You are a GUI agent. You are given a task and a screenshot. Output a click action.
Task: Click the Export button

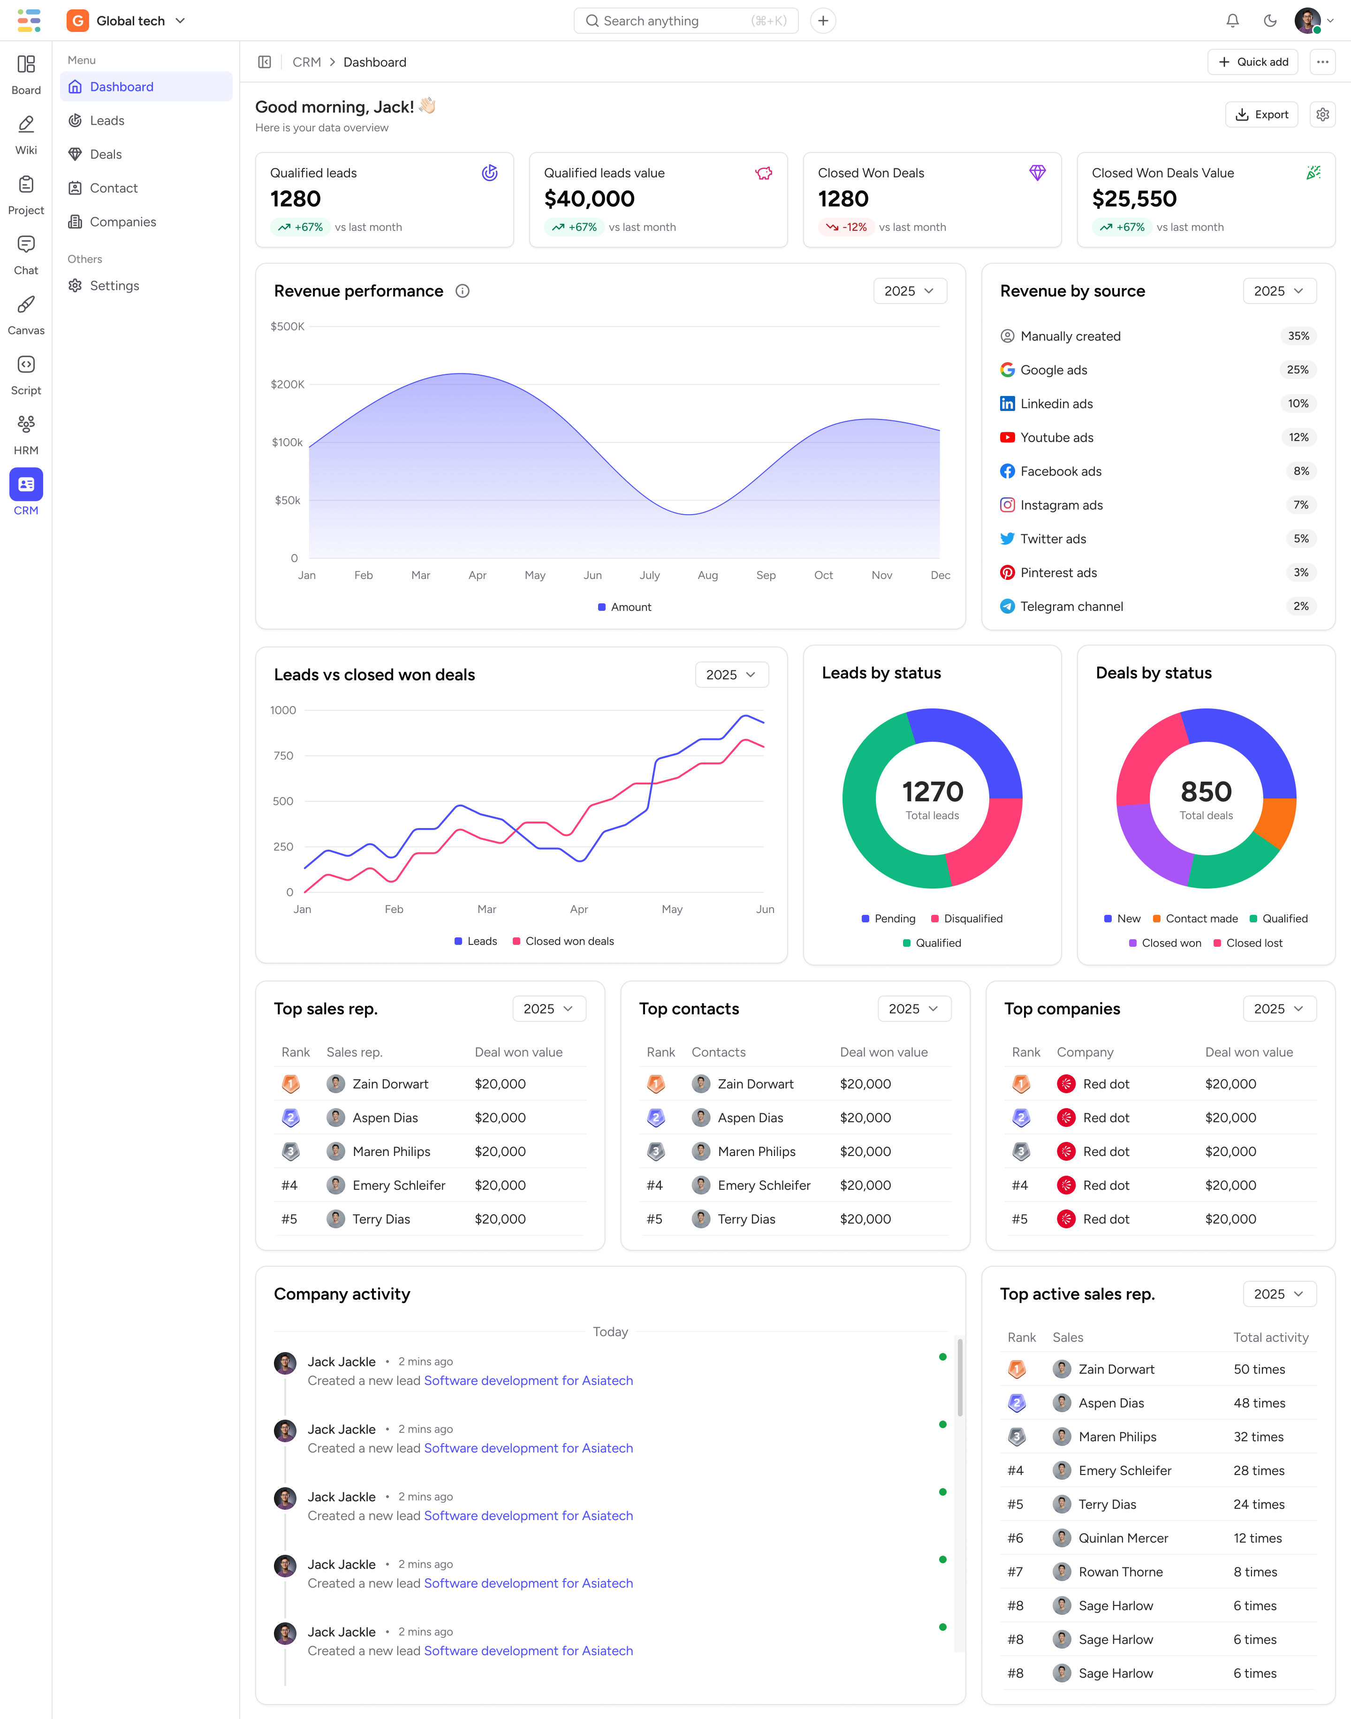[x=1261, y=114]
